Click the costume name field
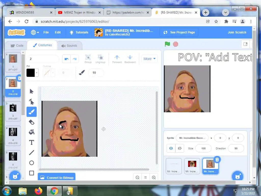This screenshot has width=261, height=196. point(43,59)
